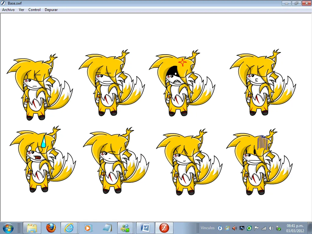Open Windows Explorer from the taskbar
This screenshot has width=312, height=234.
[x=32, y=228]
